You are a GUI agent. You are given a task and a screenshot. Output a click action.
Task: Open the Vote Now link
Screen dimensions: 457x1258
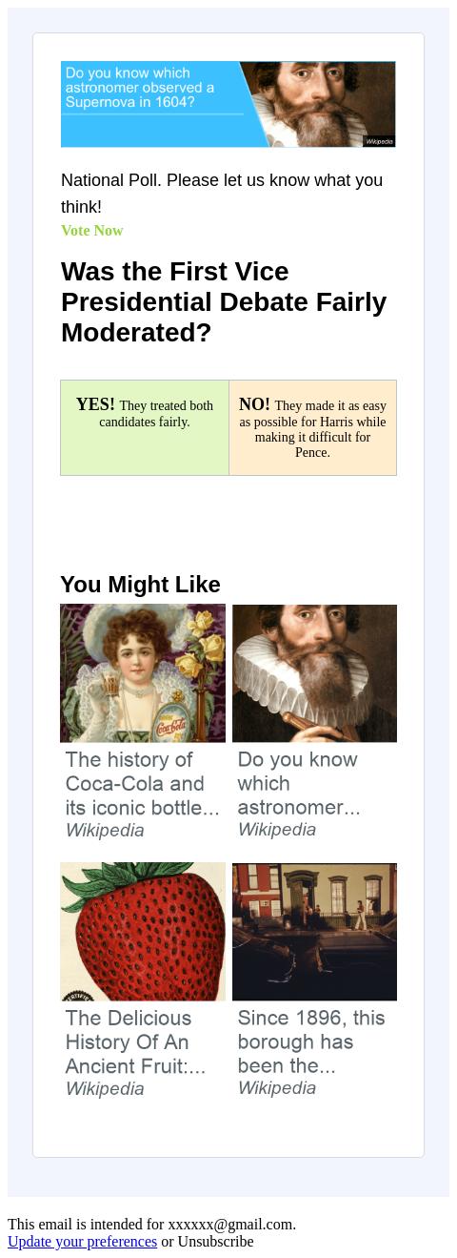click(x=92, y=231)
